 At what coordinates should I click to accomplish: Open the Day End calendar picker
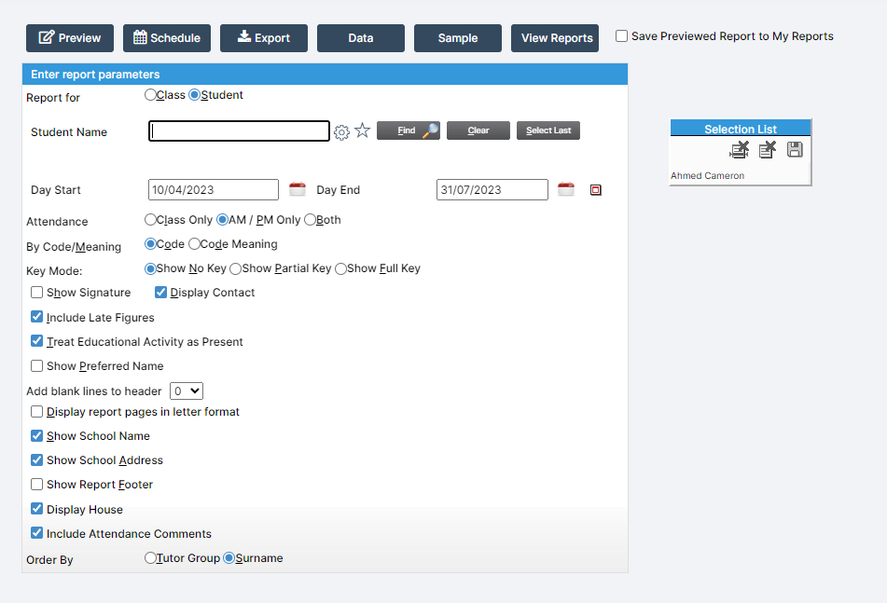click(x=566, y=189)
